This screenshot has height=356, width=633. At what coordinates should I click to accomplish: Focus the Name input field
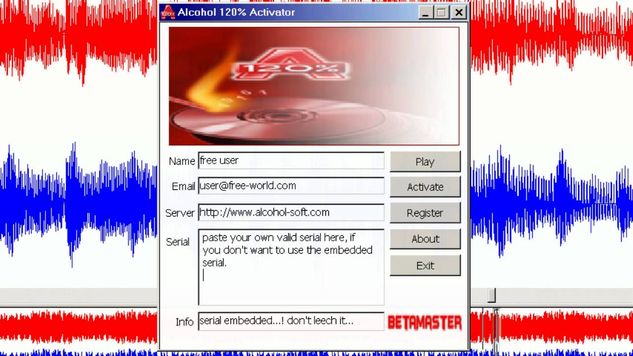(x=291, y=161)
